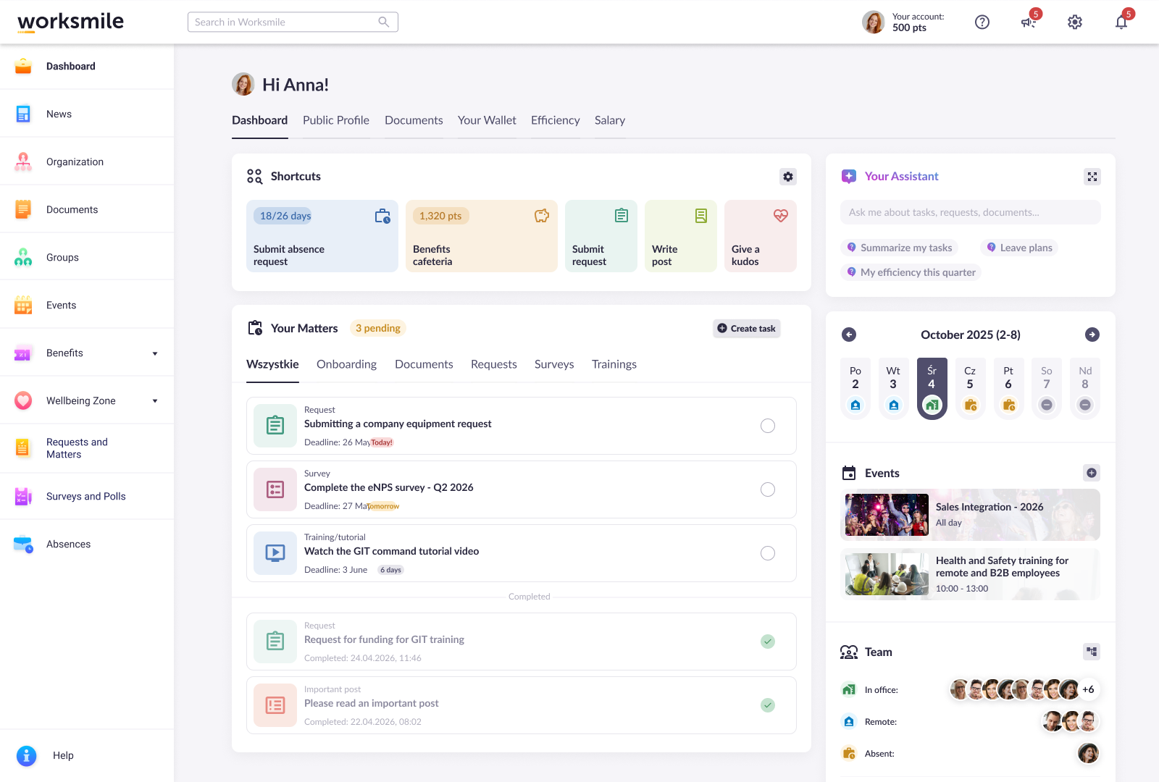1159x782 pixels.
Task: Mark GIT tutorial video task done
Action: pos(768,553)
